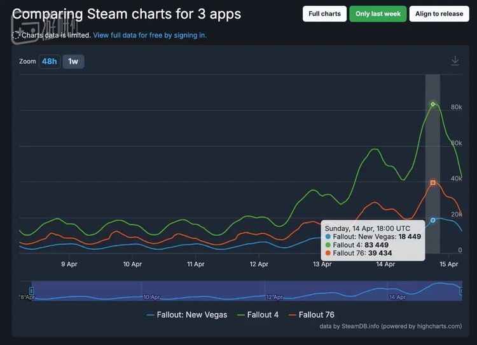Click the blue New Vegas data point
Viewport: 477px width, 345px height.
(x=433, y=220)
